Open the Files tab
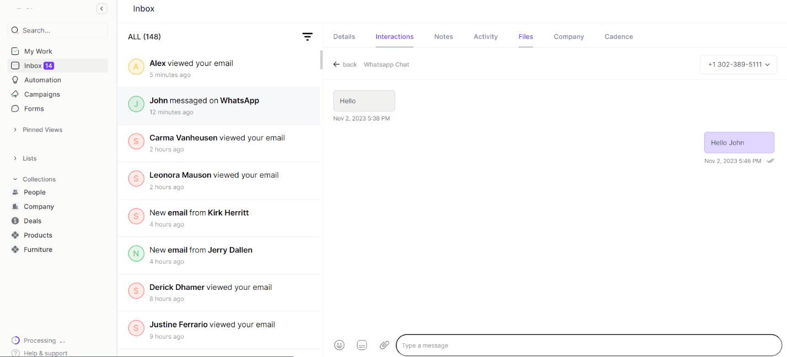Image resolution: width=787 pixels, height=357 pixels. click(x=526, y=37)
